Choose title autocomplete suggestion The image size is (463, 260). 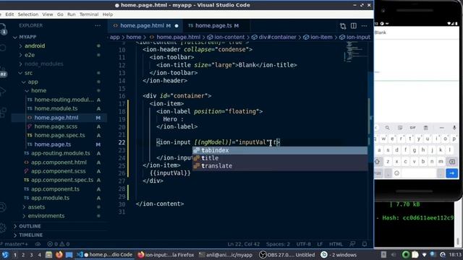[280, 158]
